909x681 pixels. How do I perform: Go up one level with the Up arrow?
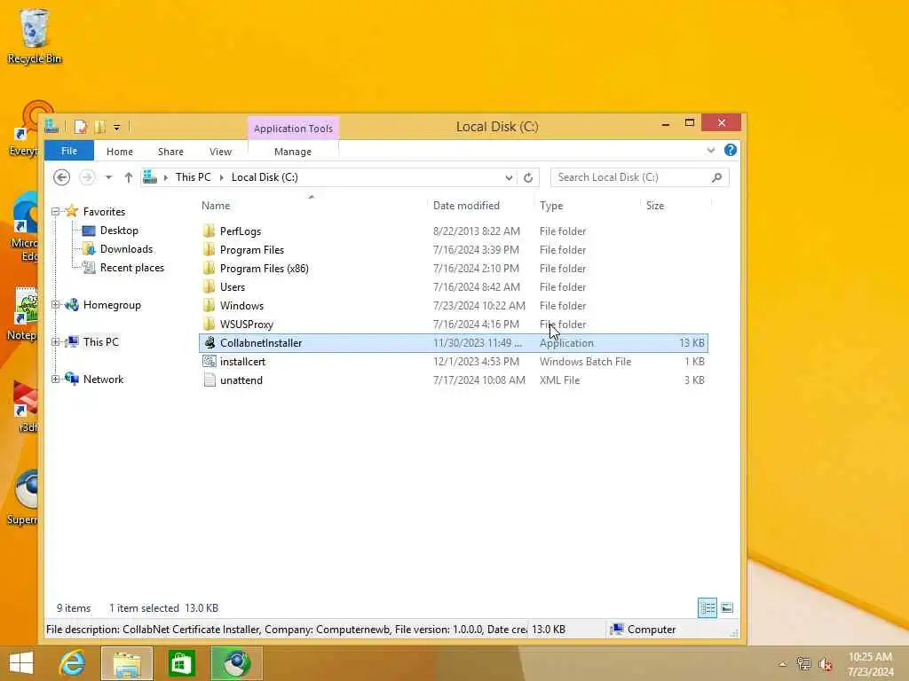(128, 177)
